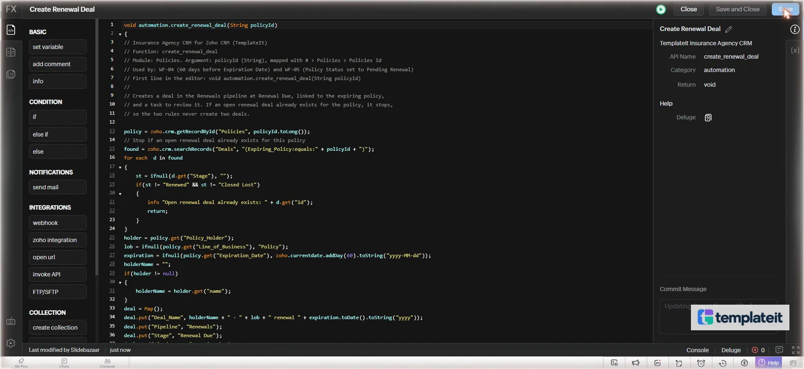Select the code editor icon in left rail
The image size is (804, 369).
pos(11,30)
